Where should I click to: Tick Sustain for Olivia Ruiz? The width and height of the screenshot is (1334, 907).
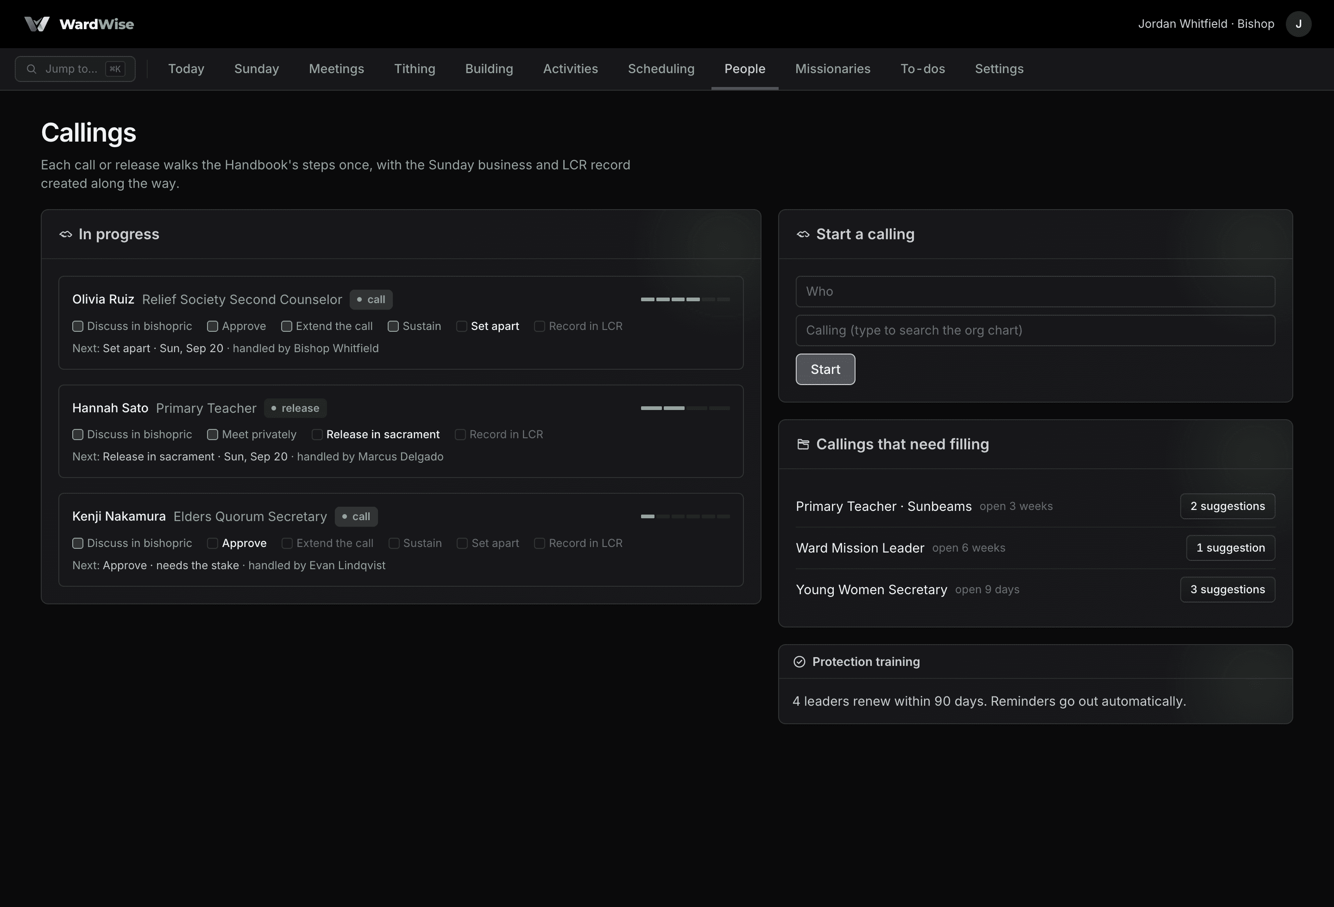point(393,326)
